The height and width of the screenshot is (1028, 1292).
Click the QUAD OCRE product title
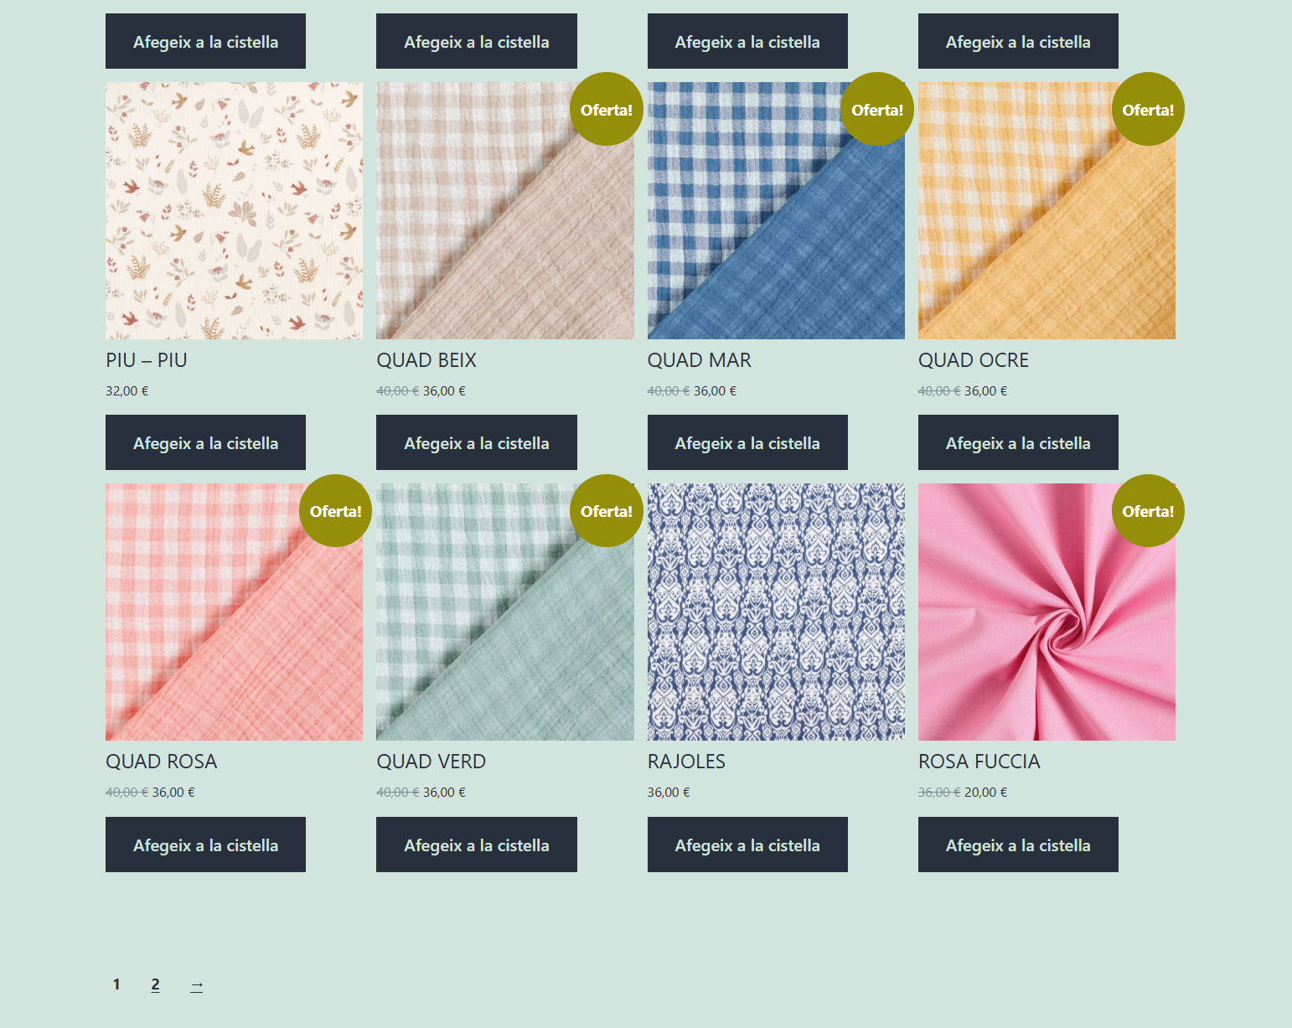(x=973, y=360)
